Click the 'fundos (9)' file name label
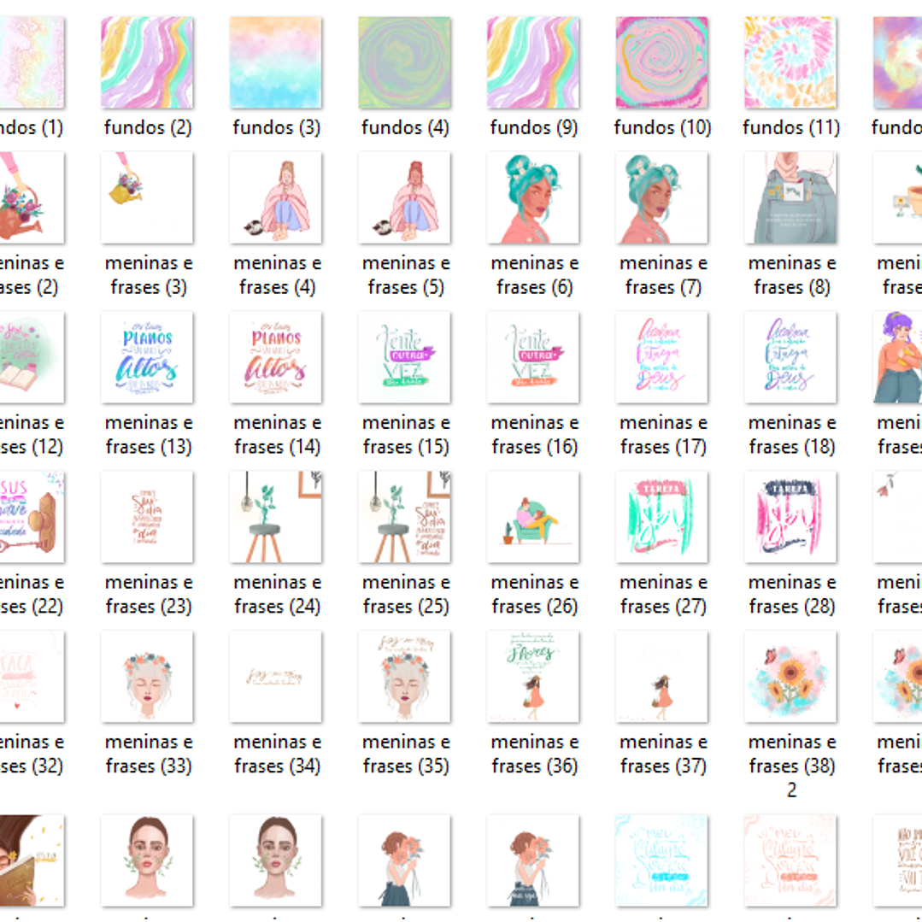 534,128
